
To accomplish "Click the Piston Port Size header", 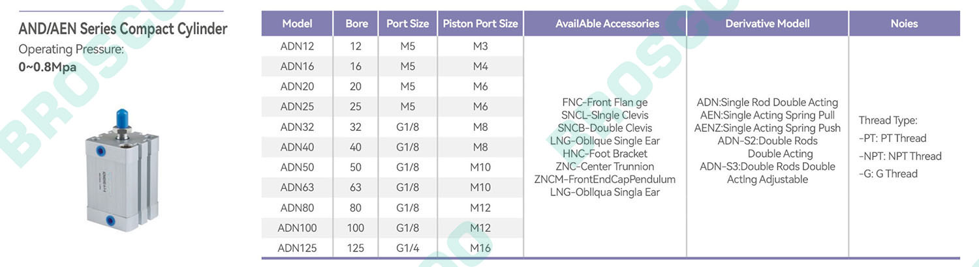I will (480, 23).
